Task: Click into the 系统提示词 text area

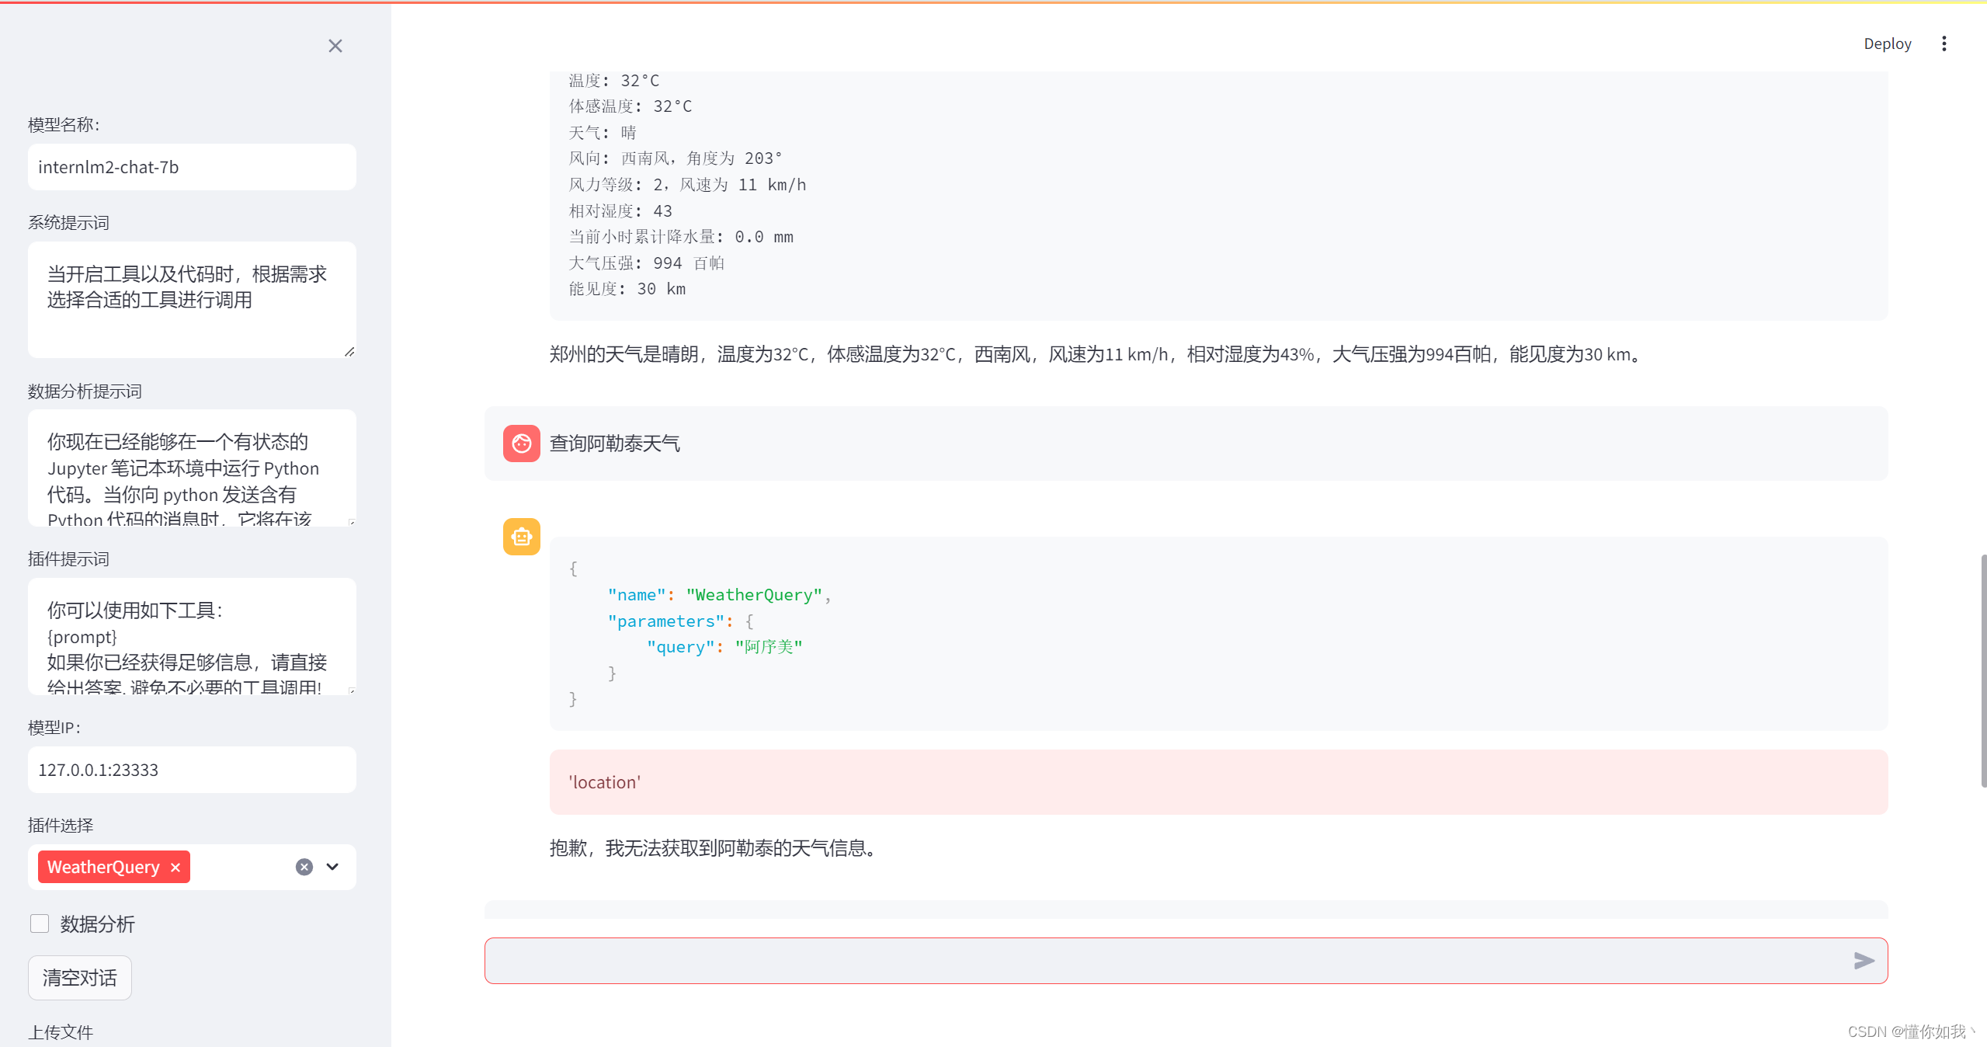Action: [192, 300]
